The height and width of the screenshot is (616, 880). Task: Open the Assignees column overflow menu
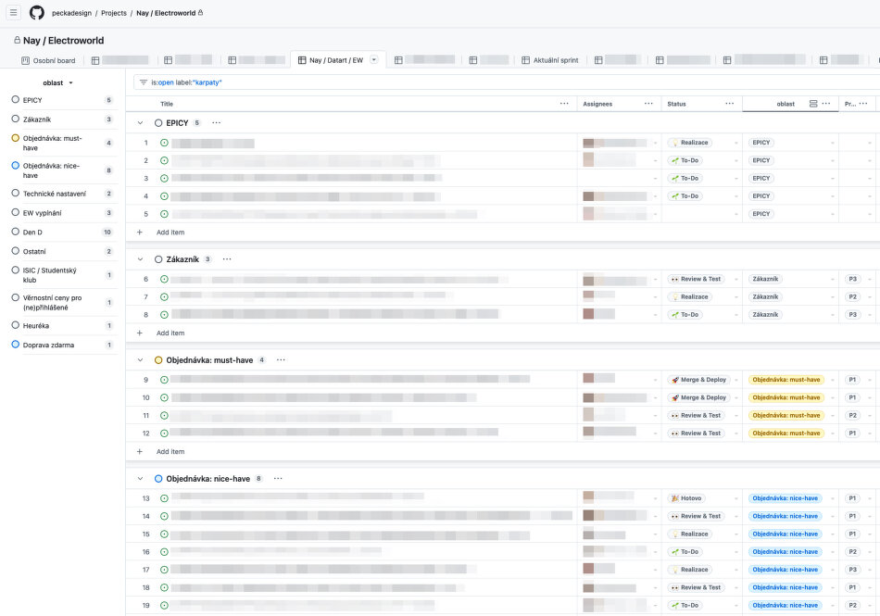(648, 104)
